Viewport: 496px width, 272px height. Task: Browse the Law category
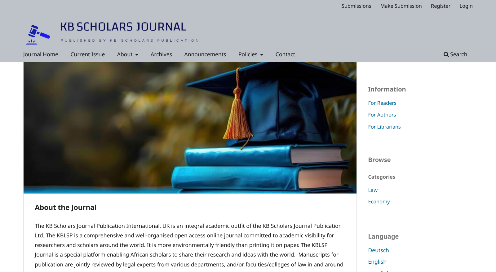click(373, 190)
